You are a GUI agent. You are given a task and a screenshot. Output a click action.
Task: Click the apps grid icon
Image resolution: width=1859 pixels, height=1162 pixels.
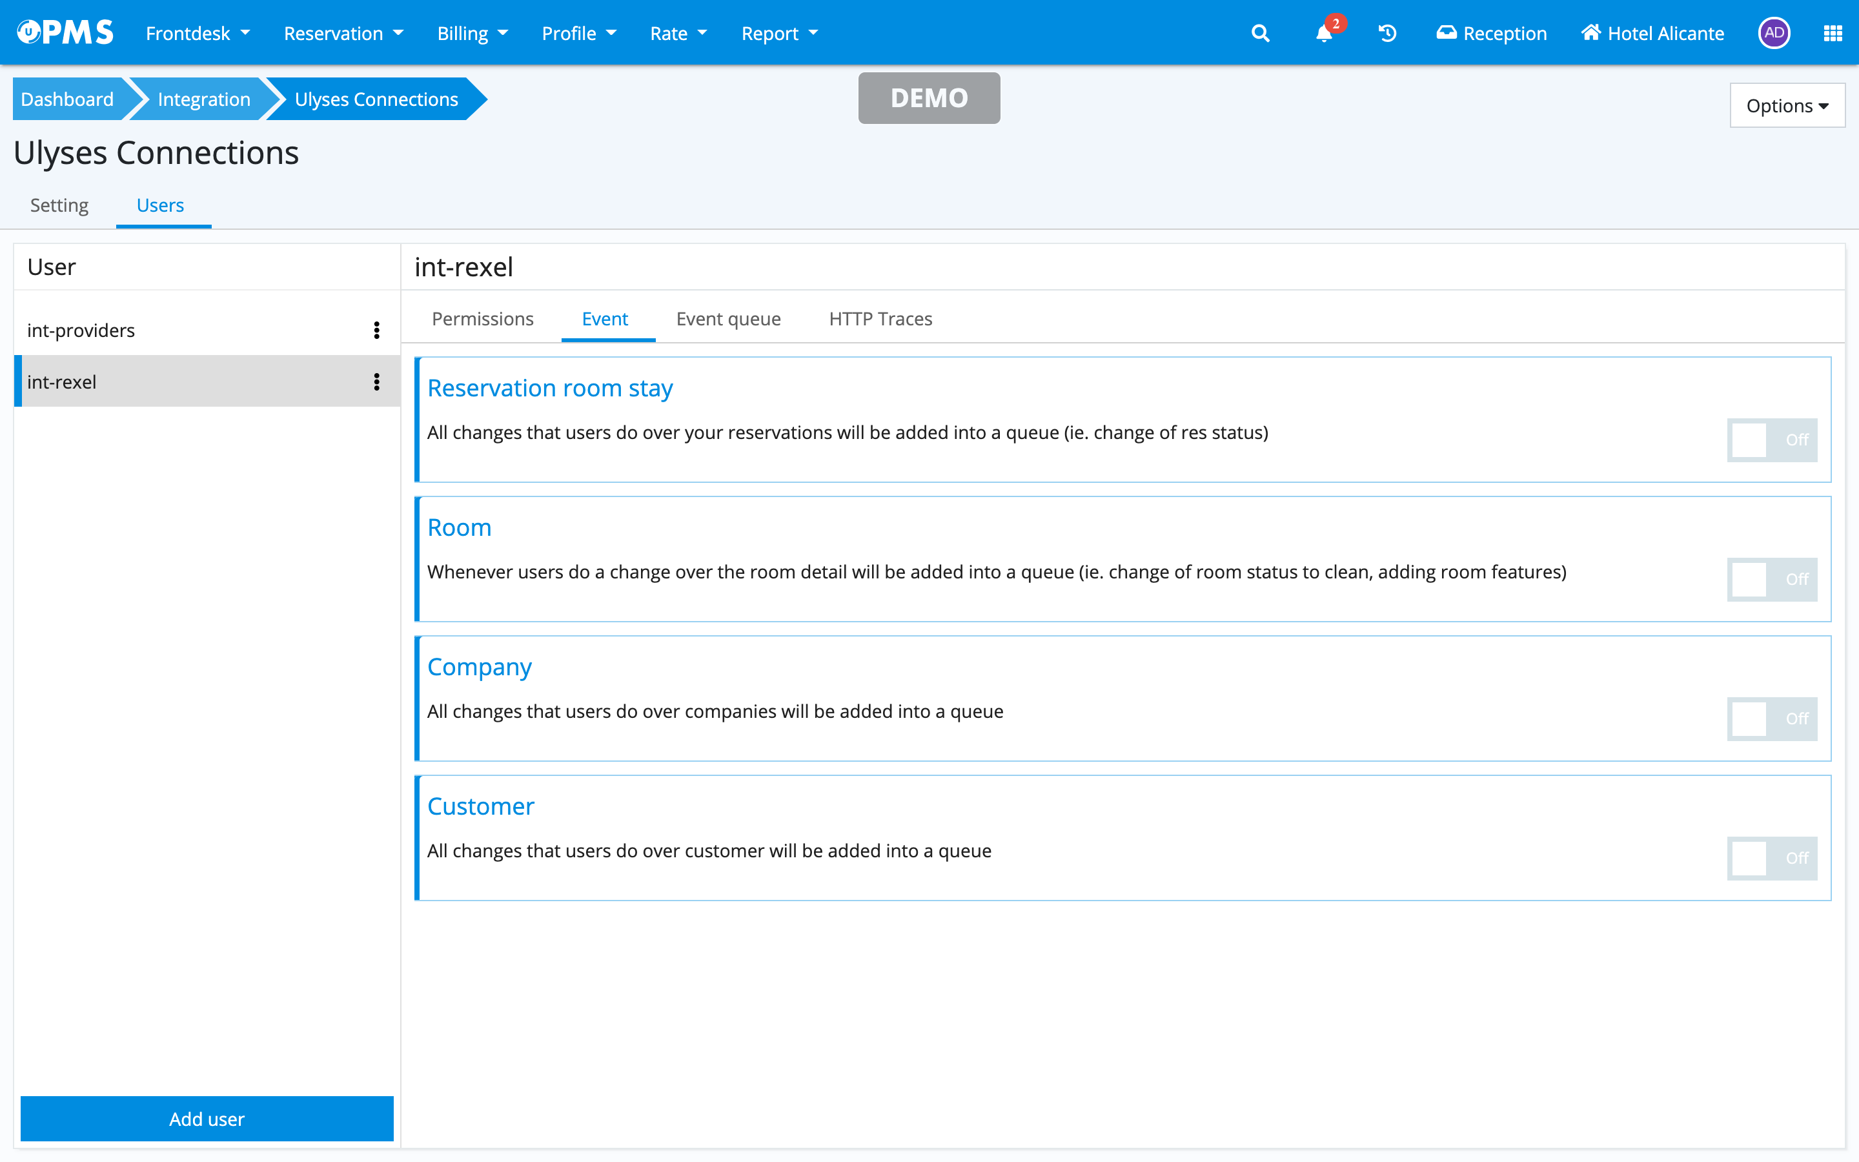1832,33
